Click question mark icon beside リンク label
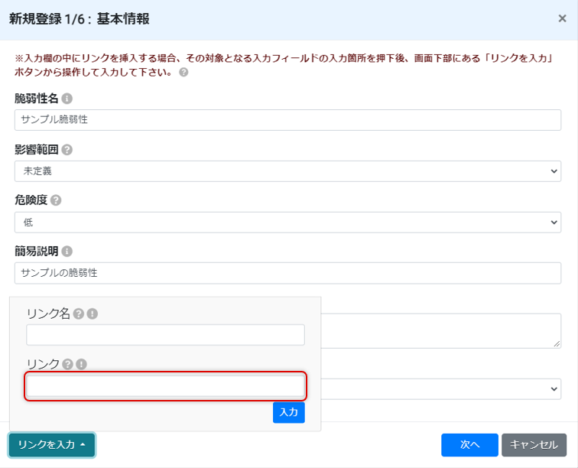 pos(67,364)
